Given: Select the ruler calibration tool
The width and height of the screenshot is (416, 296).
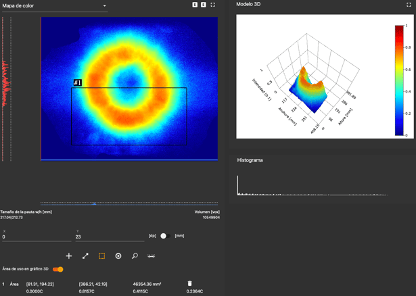Looking at the screenshot, I should pyautogui.click(x=152, y=256).
